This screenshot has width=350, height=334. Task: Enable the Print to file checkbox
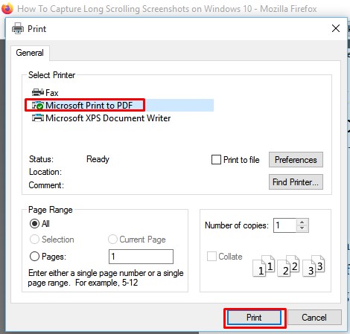(x=216, y=160)
